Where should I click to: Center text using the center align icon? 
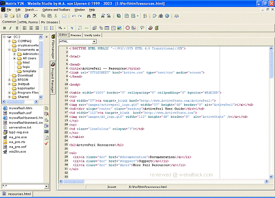click(x=31, y=28)
